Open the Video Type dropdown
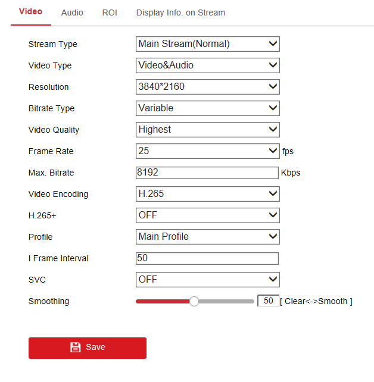Viewport: 374px width, 382px height. click(x=207, y=65)
